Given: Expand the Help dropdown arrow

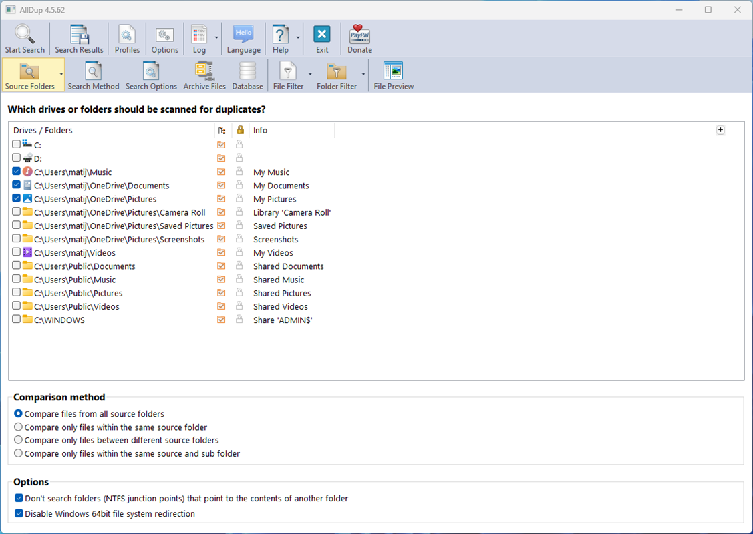Looking at the screenshot, I should [x=298, y=37].
